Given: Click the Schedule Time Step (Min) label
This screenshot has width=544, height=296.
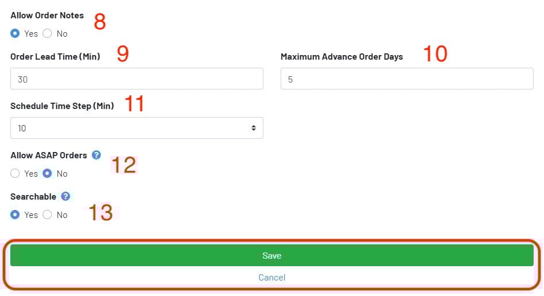Looking at the screenshot, I should [62, 106].
